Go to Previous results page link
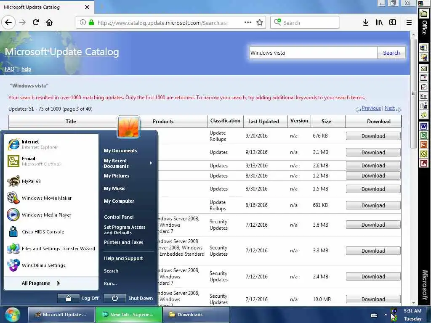 (371, 108)
